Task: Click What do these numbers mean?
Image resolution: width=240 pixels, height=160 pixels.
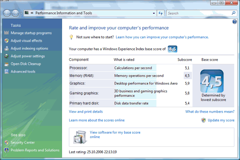Action: point(210,112)
